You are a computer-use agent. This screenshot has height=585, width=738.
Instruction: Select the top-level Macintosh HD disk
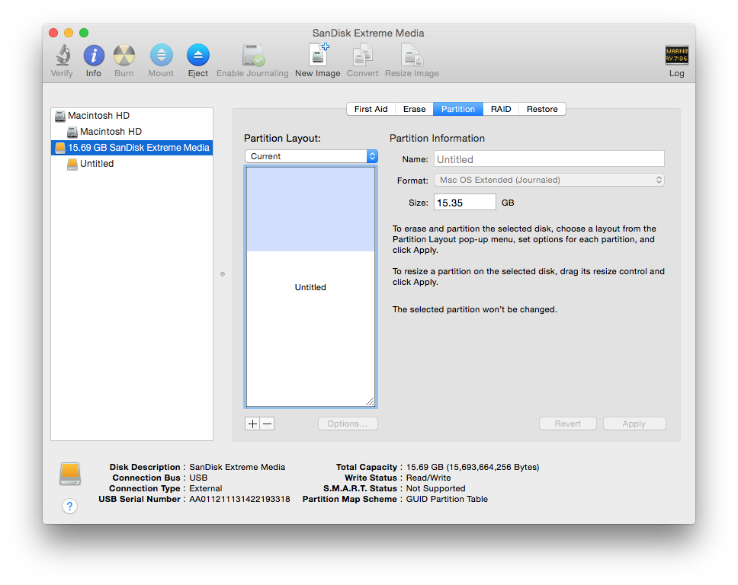[132, 116]
